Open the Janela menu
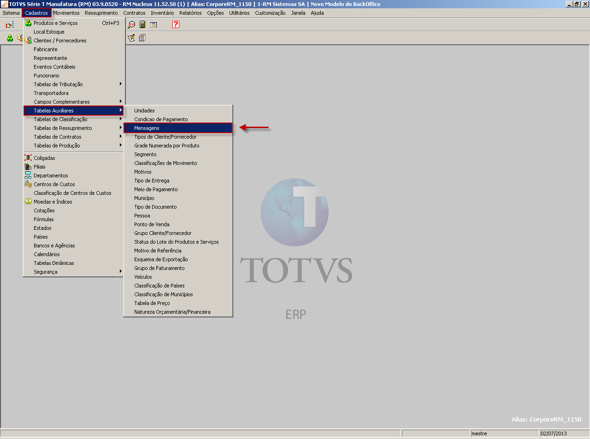 [298, 13]
